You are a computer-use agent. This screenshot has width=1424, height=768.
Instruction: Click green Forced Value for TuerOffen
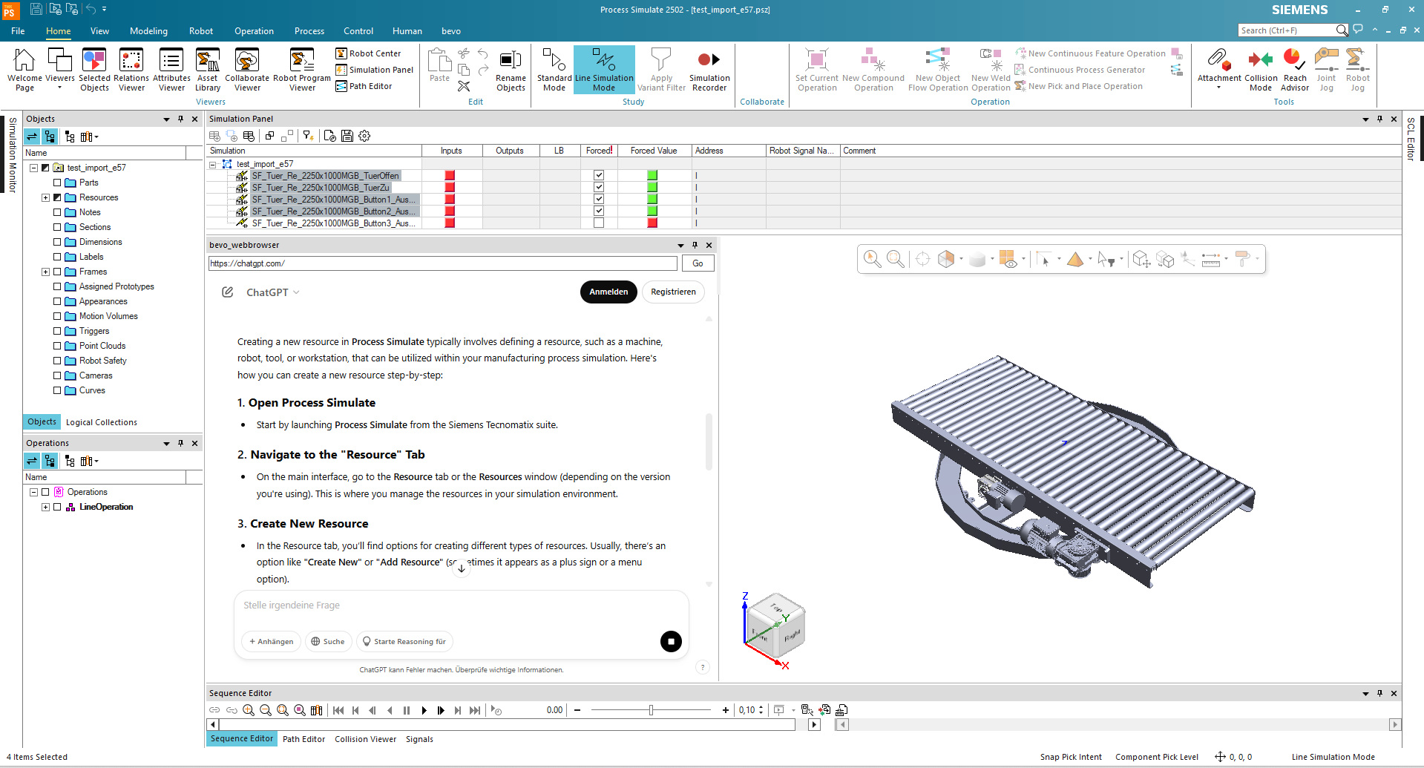click(652, 176)
